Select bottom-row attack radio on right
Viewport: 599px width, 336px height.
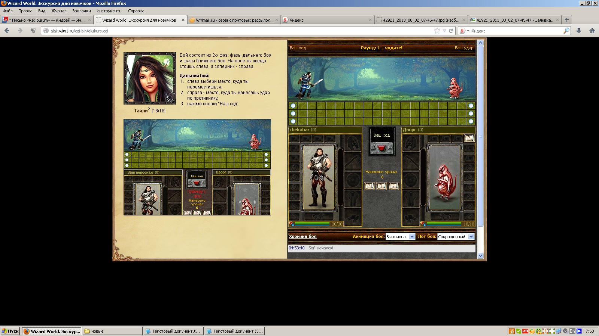pyautogui.click(x=471, y=121)
